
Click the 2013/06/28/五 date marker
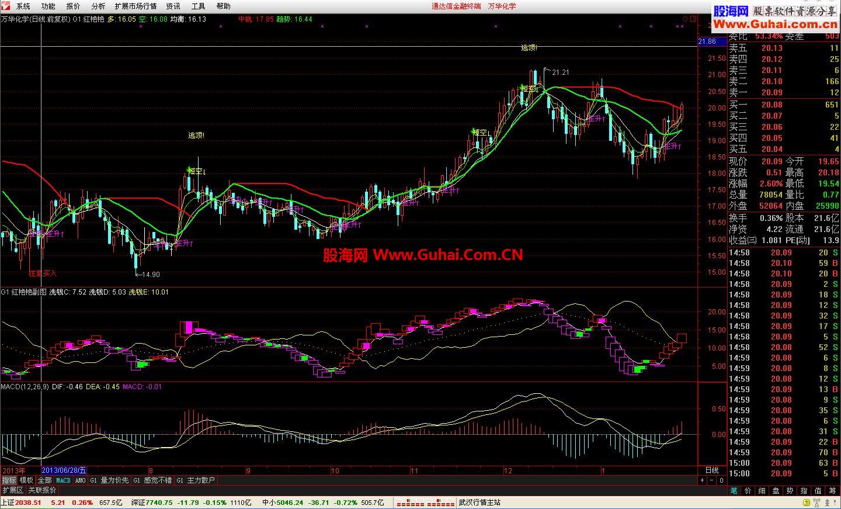(x=64, y=470)
